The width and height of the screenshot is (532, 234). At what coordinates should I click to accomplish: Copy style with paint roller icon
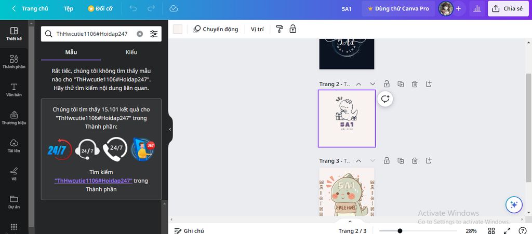(x=279, y=29)
